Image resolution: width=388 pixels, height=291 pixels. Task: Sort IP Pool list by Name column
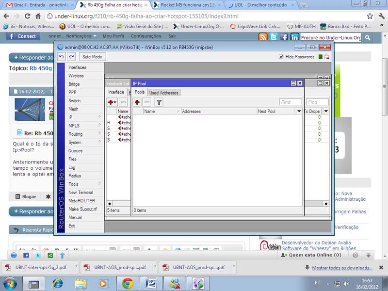click(162, 112)
